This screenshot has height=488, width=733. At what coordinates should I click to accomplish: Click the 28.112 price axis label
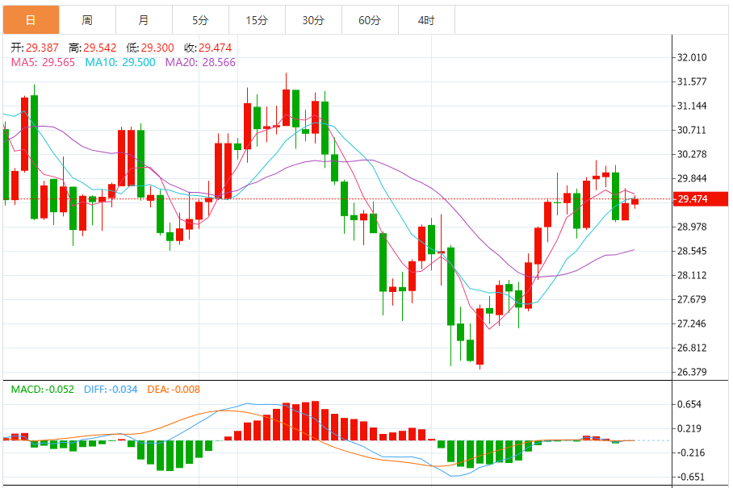[x=692, y=276]
